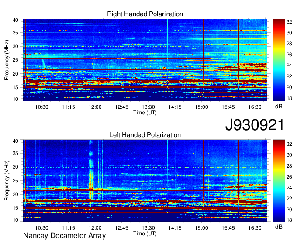Click the 'Frequency (MHz)' label of the Right Handed plot
The image size is (297, 241).
7,60
